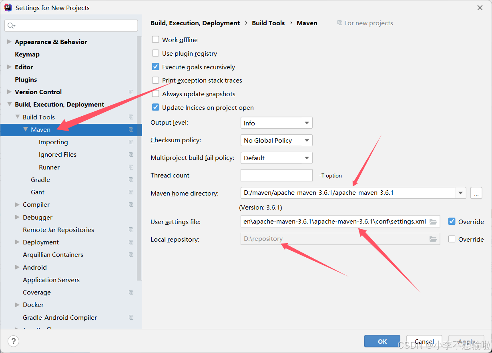Click OK button
The height and width of the screenshot is (353, 492).
pyautogui.click(x=382, y=341)
